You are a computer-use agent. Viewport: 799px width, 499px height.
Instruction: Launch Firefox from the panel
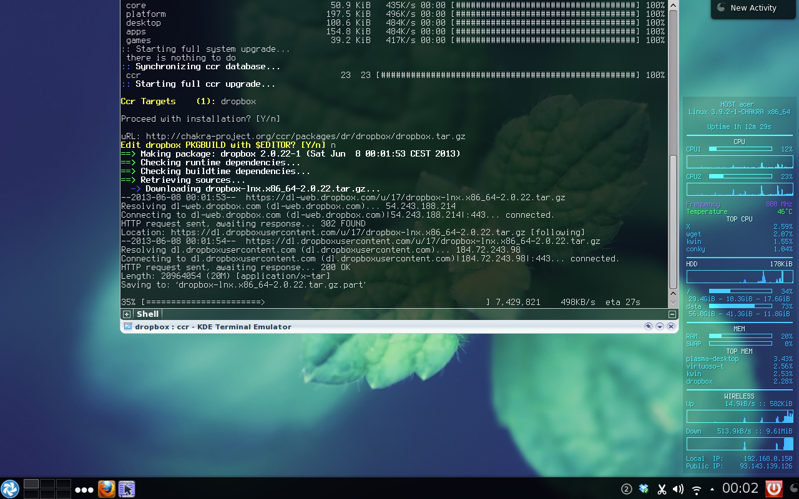(107, 488)
